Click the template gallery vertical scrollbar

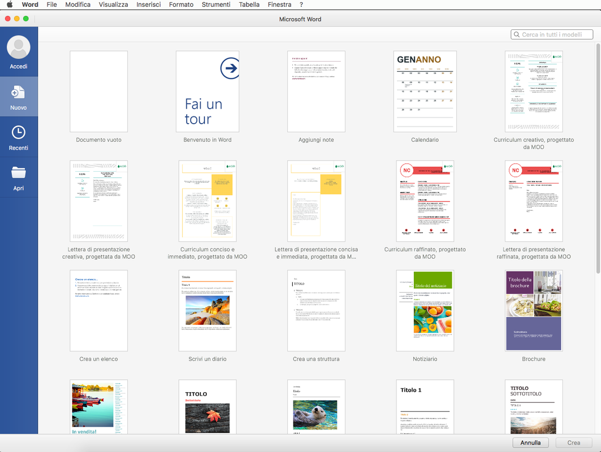click(x=598, y=159)
